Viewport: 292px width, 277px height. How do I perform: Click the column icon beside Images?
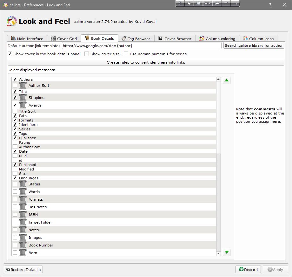(x=23, y=238)
